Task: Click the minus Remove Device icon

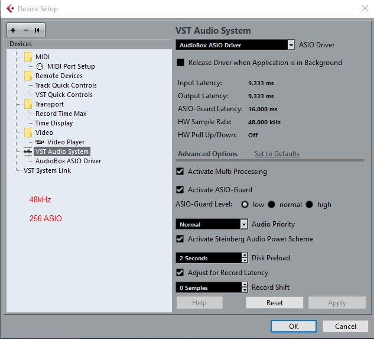Action: [26, 30]
